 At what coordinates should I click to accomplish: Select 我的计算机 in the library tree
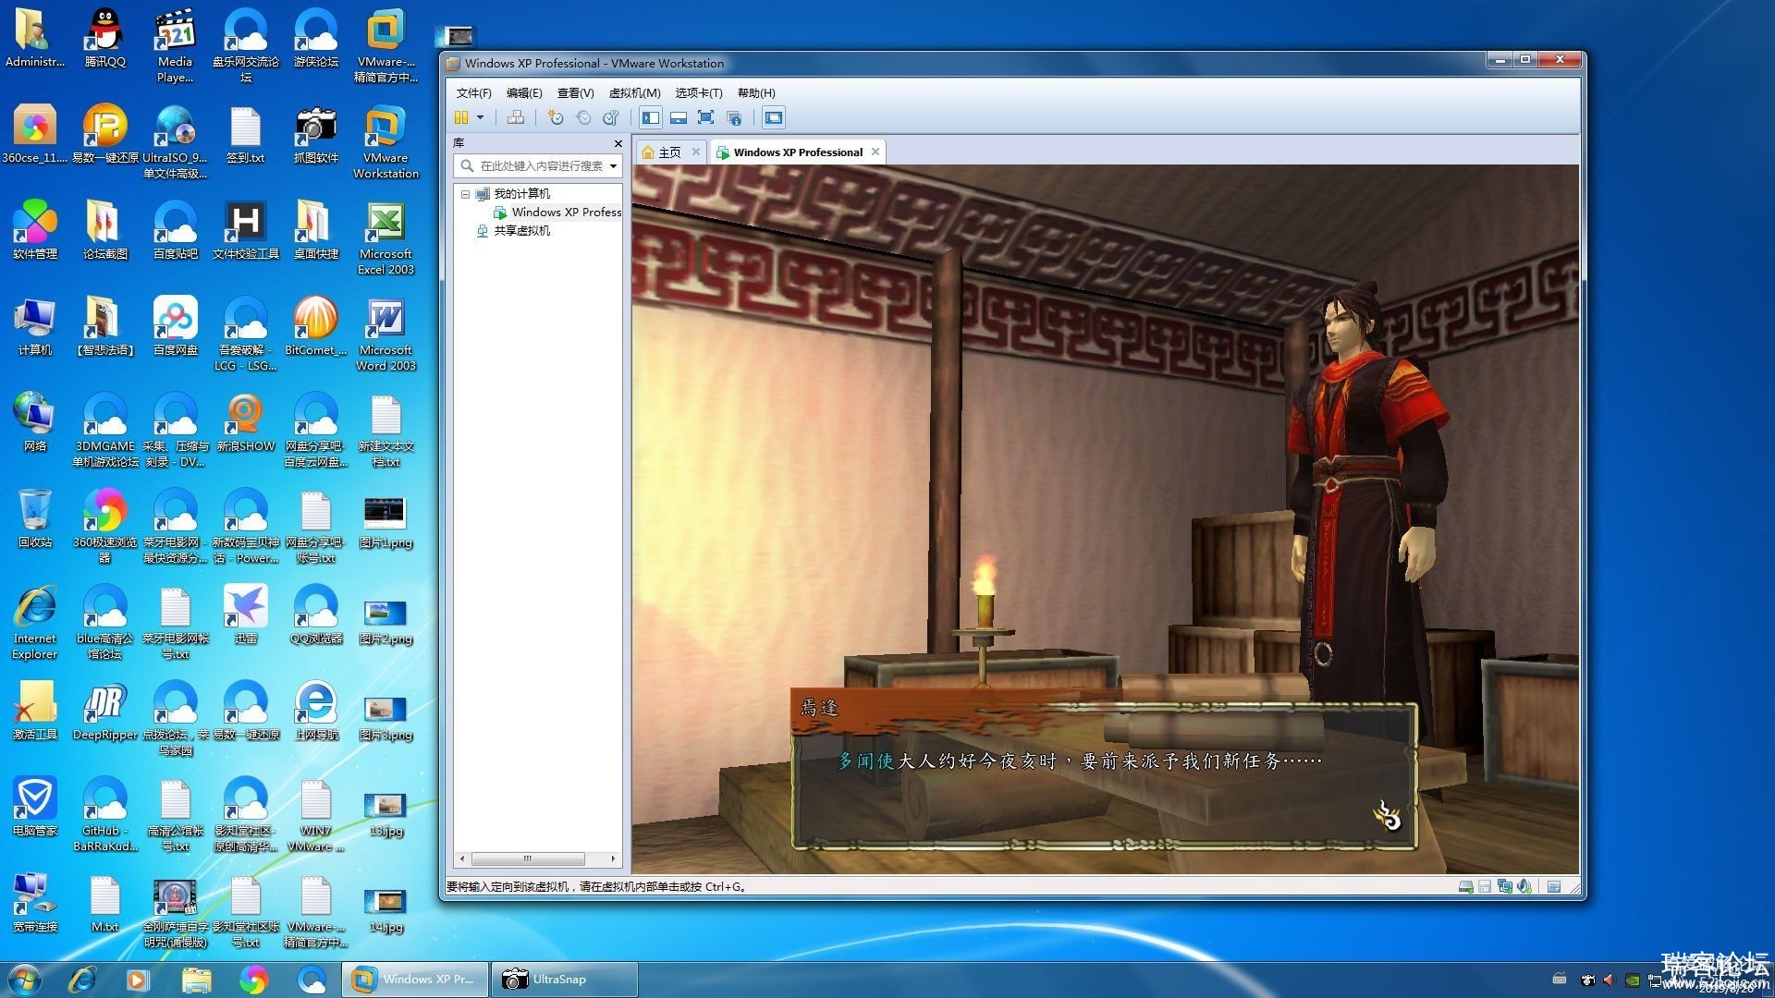point(521,194)
